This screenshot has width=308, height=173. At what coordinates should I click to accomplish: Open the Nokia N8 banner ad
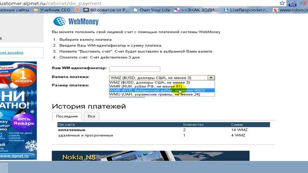pyautogui.click(x=151, y=156)
